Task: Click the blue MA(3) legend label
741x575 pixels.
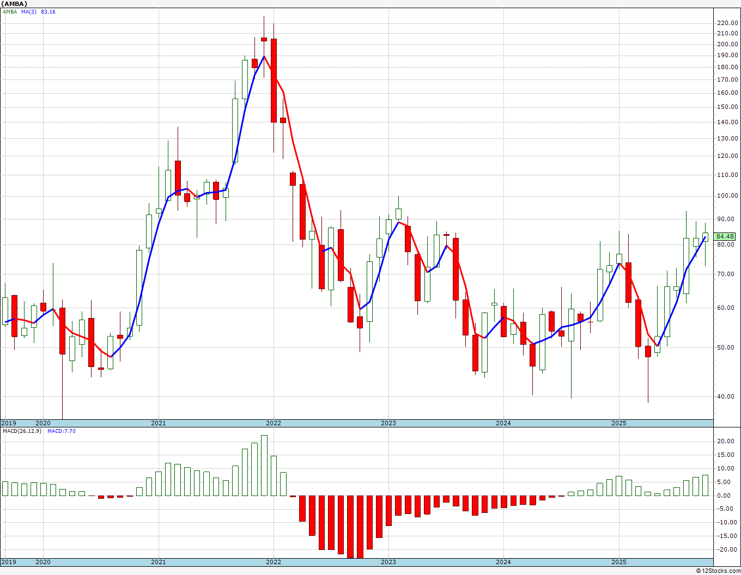Action: [x=29, y=12]
